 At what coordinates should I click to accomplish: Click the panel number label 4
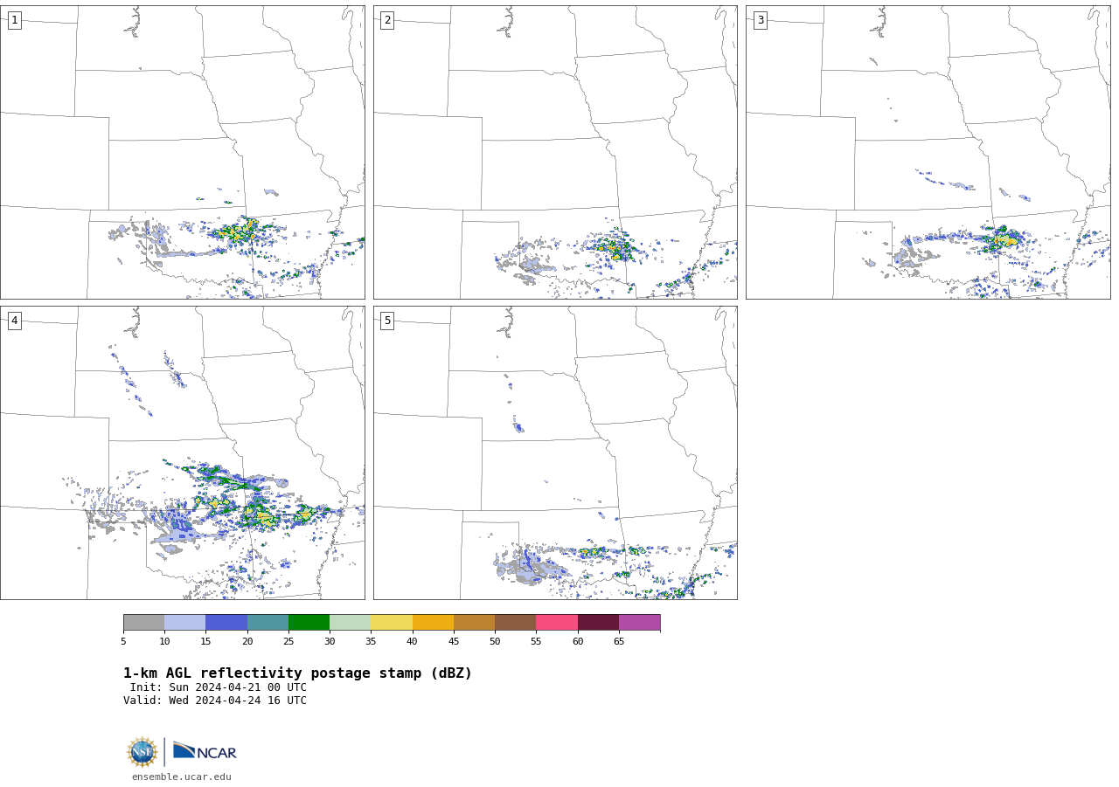(14, 321)
